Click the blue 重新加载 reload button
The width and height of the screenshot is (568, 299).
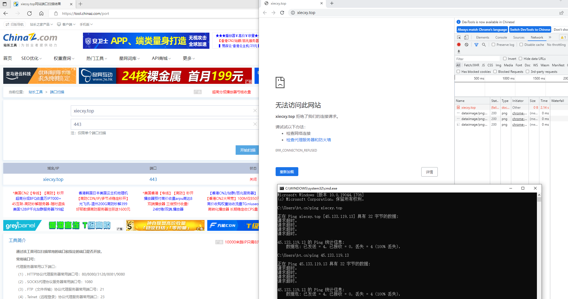(287, 172)
